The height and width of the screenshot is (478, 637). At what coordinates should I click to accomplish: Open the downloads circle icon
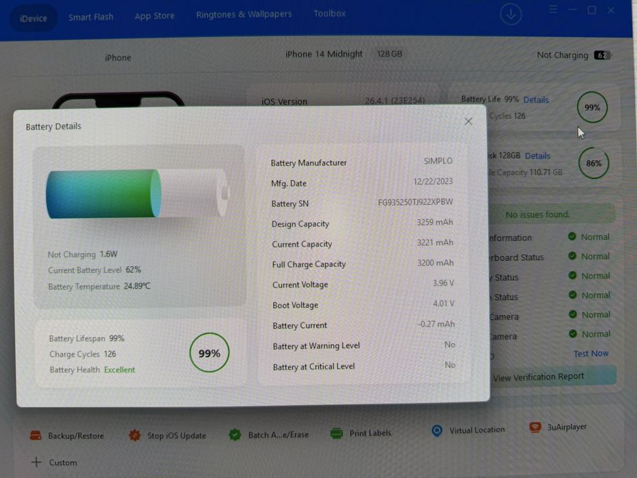[x=511, y=14]
